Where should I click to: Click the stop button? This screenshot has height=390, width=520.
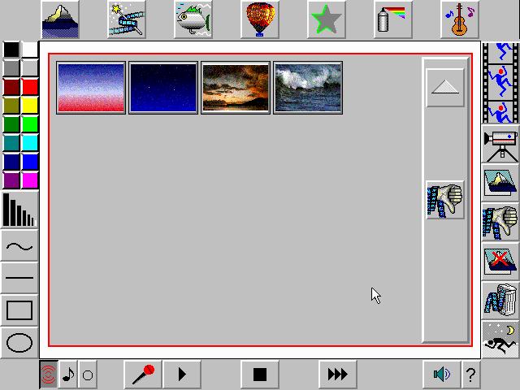pos(260,375)
